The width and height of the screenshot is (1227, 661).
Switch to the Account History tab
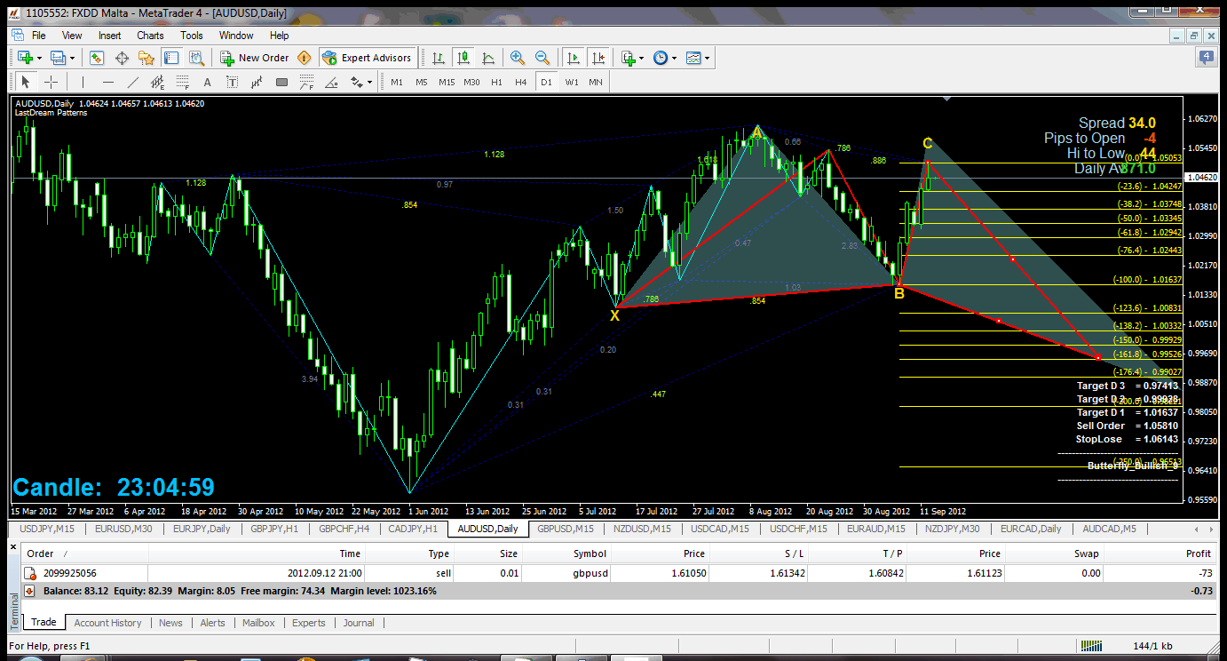tap(107, 623)
